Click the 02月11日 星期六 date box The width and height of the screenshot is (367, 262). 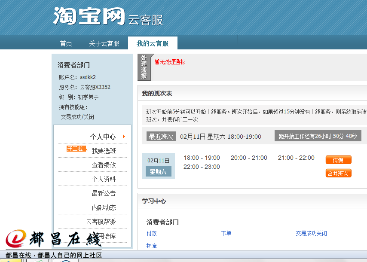[x=159, y=166]
